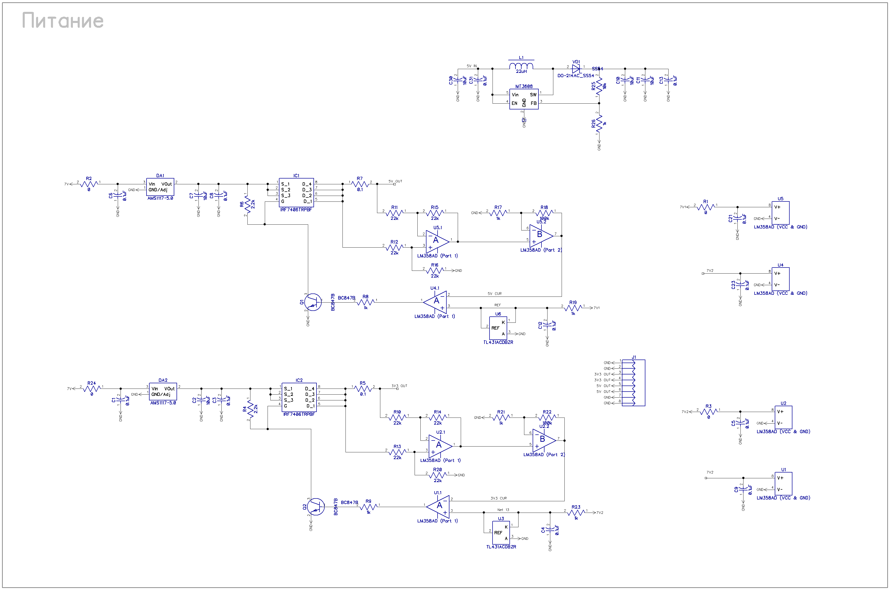Screen dimensions: 890x590
Task: Select U6 TL431ACDBZR reference block
Action: point(498,328)
